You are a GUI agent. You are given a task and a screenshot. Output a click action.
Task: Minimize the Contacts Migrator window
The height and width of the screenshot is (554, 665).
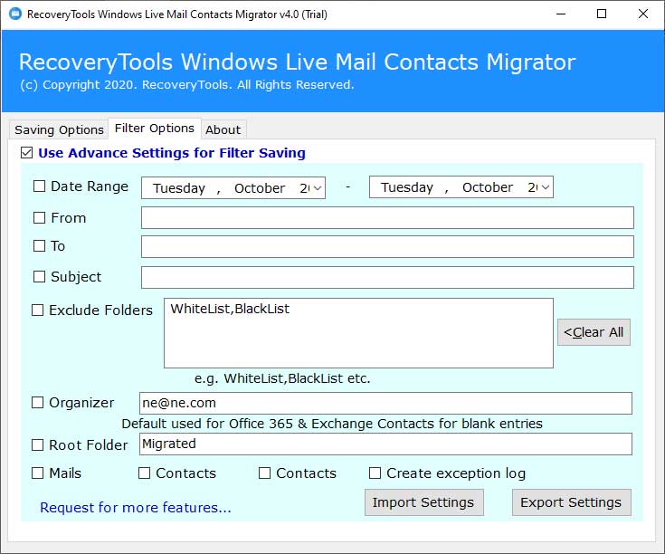pos(561,14)
